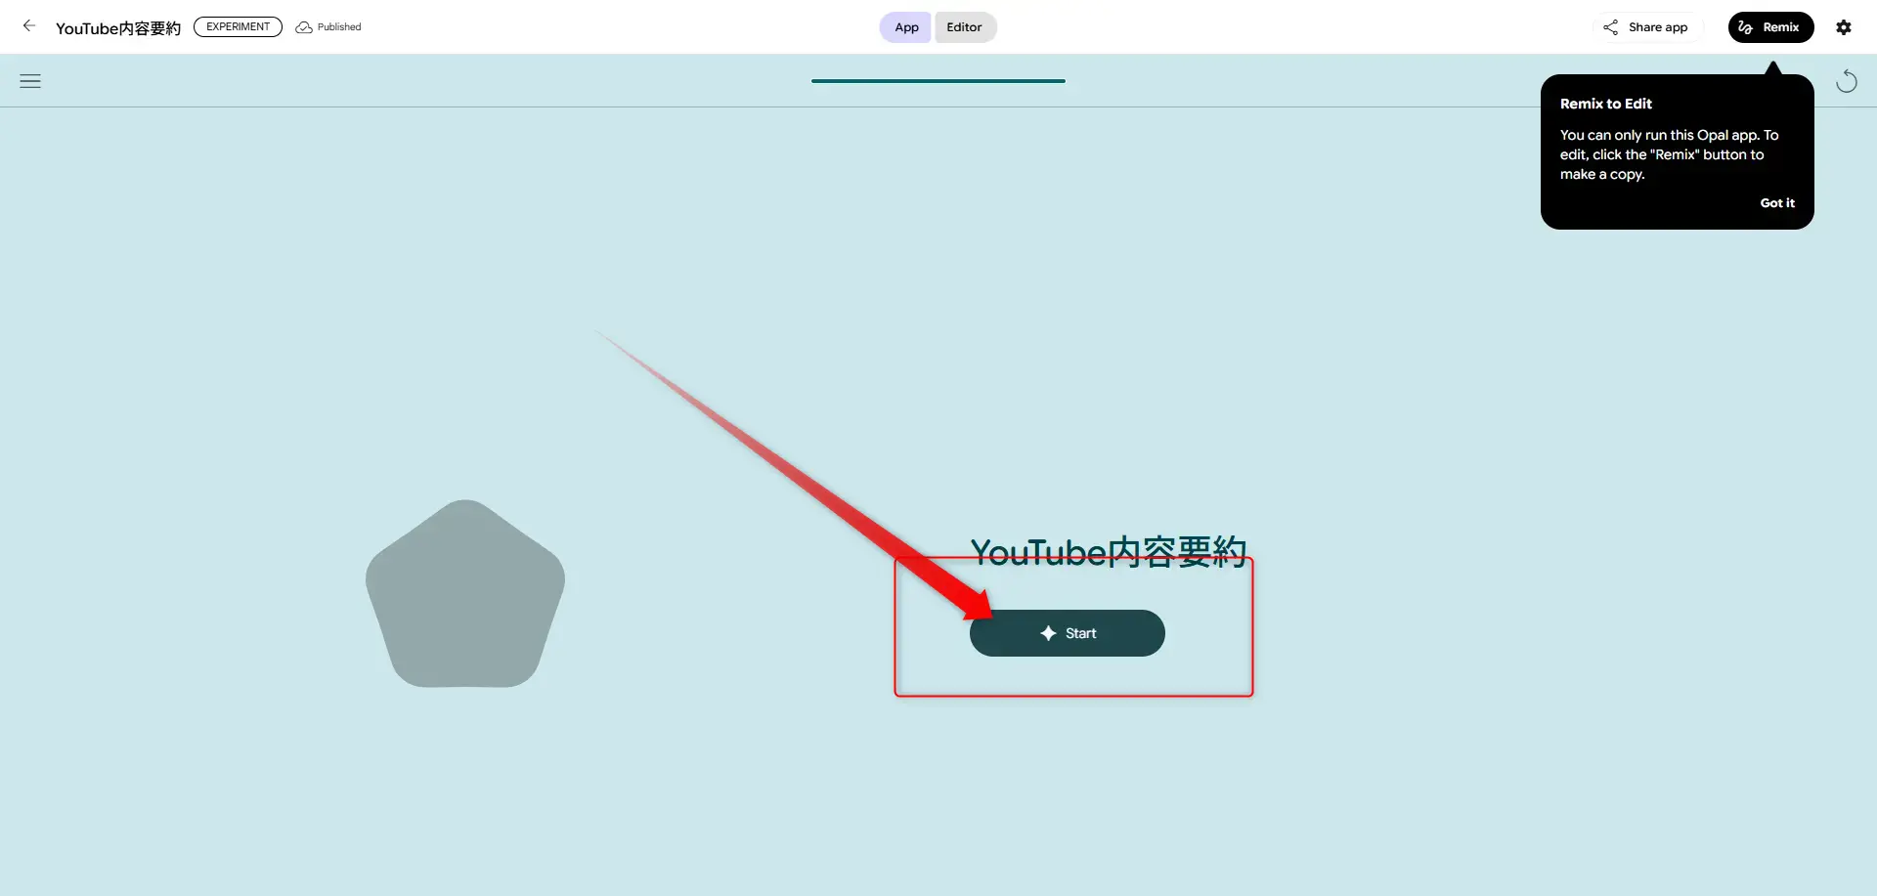Click the Remix text label
The width and height of the screenshot is (1877, 896).
tap(1780, 27)
